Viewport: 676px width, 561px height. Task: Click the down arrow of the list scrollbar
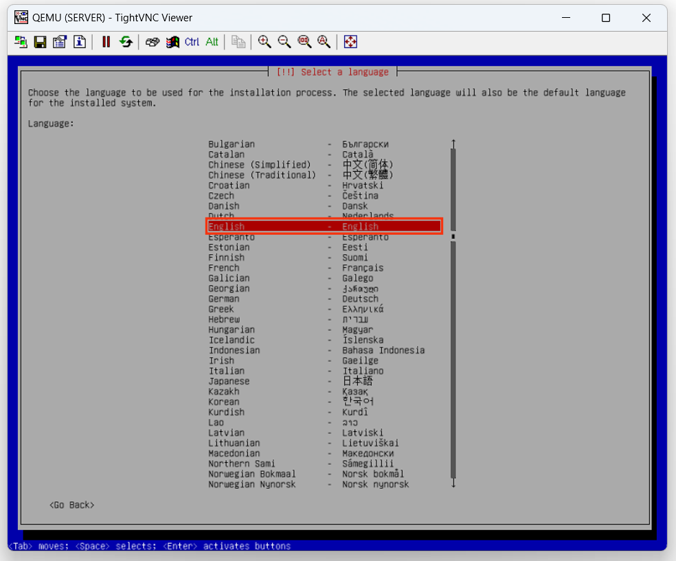[x=453, y=484]
